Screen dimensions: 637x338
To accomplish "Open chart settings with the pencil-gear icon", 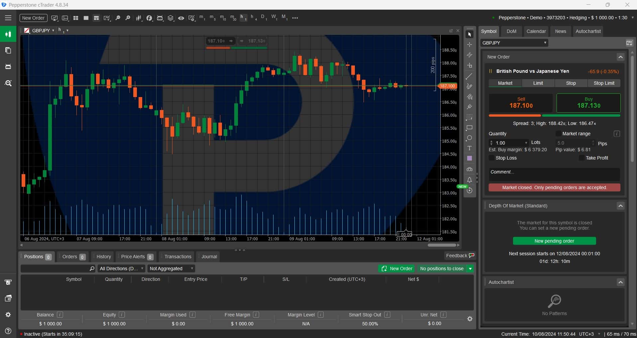I will 192,18.
